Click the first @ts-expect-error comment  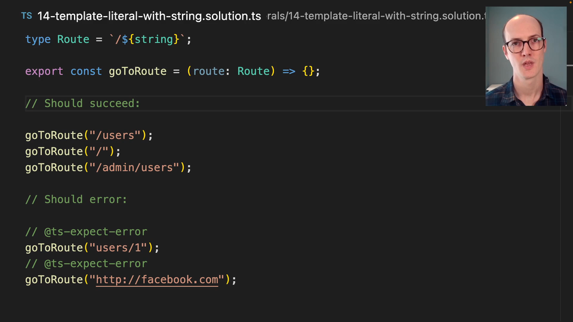pos(86,232)
